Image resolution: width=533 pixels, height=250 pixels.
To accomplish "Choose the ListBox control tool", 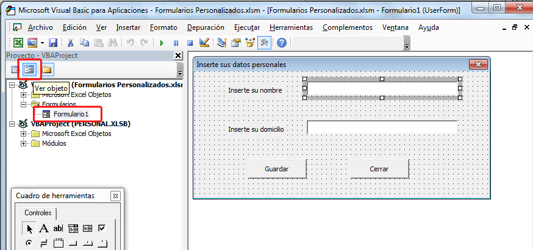I will [88, 229].
